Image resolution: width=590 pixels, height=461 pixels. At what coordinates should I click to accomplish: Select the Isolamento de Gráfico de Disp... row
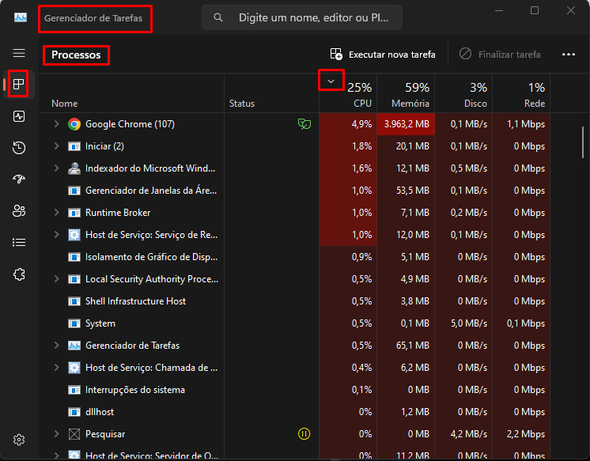(295, 257)
